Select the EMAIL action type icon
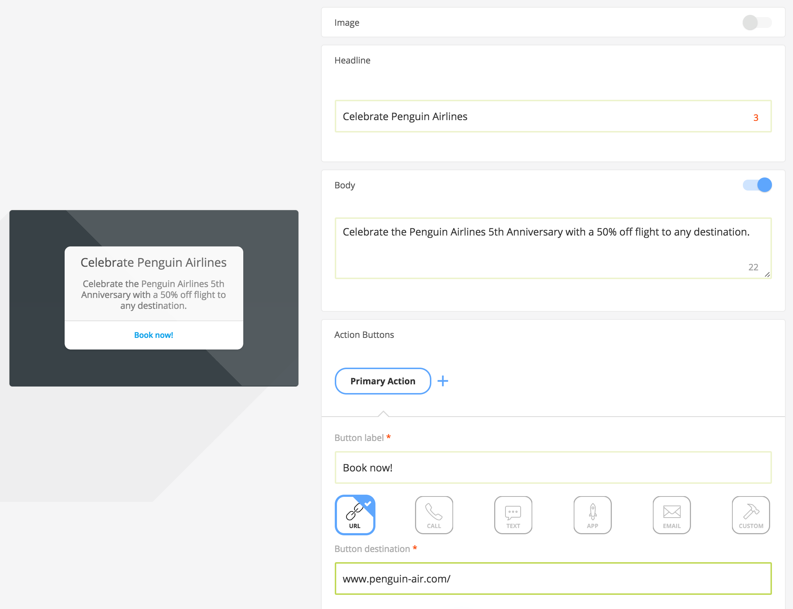 point(672,515)
